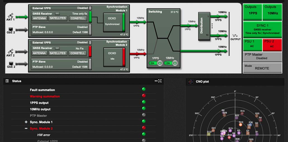
Task: Click satellite G31 on CNO plot
Action: 213,131
